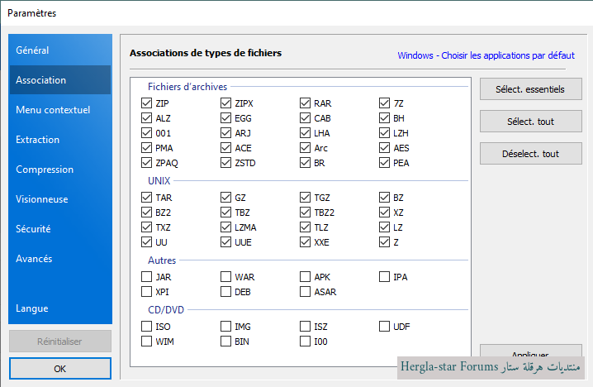Enable the APK checkbox
Screen dimensions: 593x387
pos(306,277)
